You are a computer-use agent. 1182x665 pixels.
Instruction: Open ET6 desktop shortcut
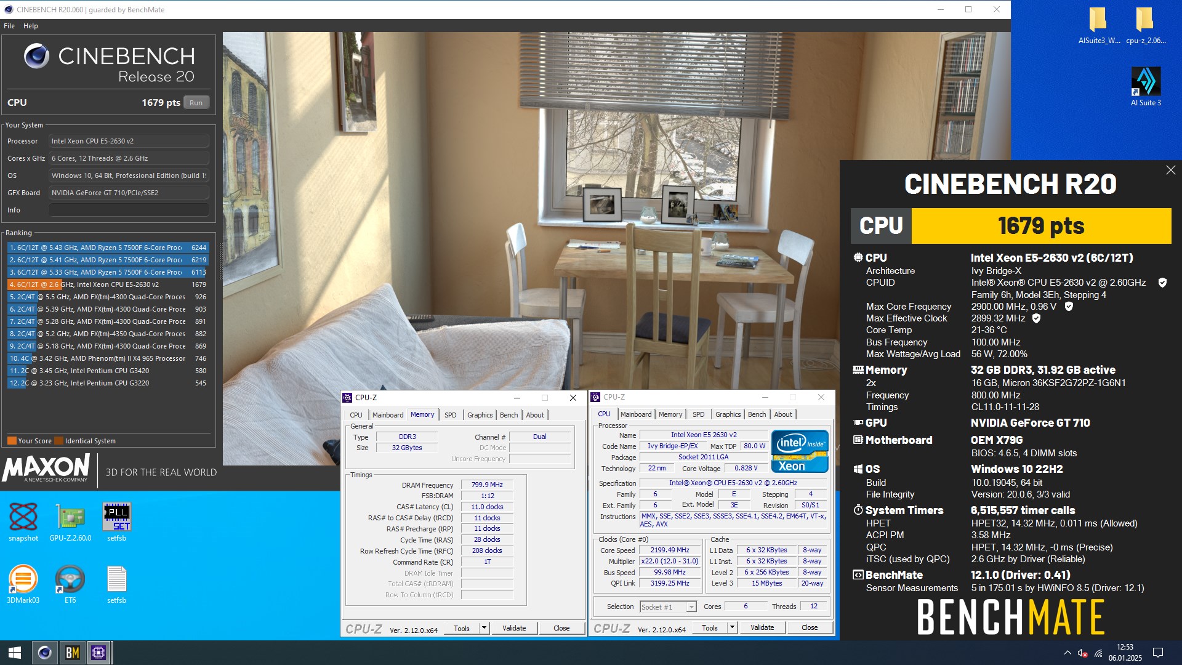click(x=70, y=584)
